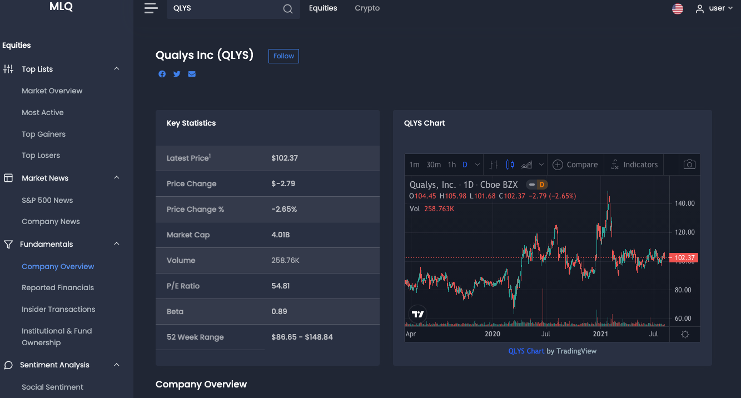Open the Indicators fx icon
The image size is (741, 398).
click(x=615, y=165)
